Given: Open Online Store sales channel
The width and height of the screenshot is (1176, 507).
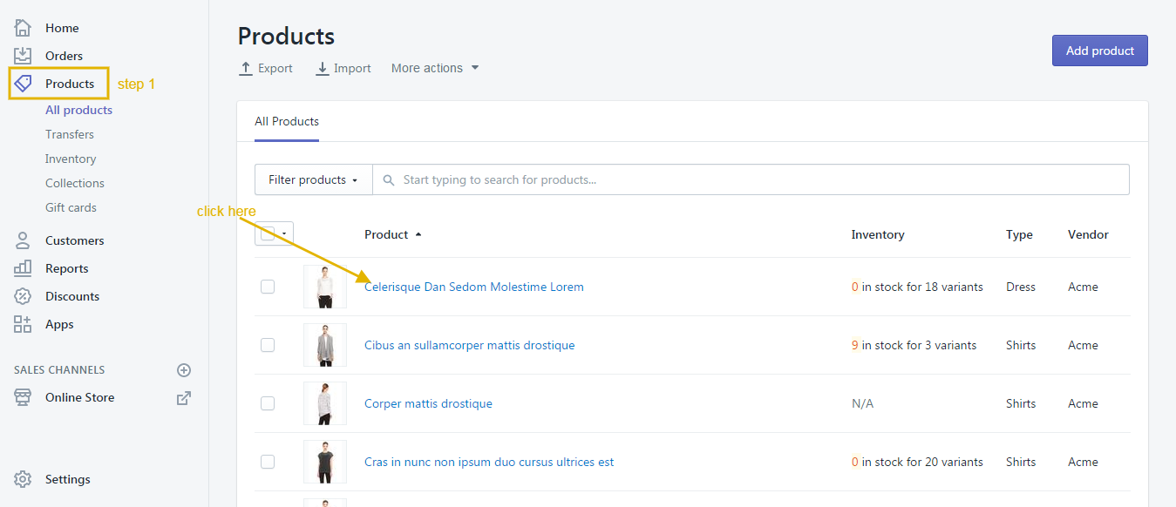Looking at the screenshot, I should [80, 397].
